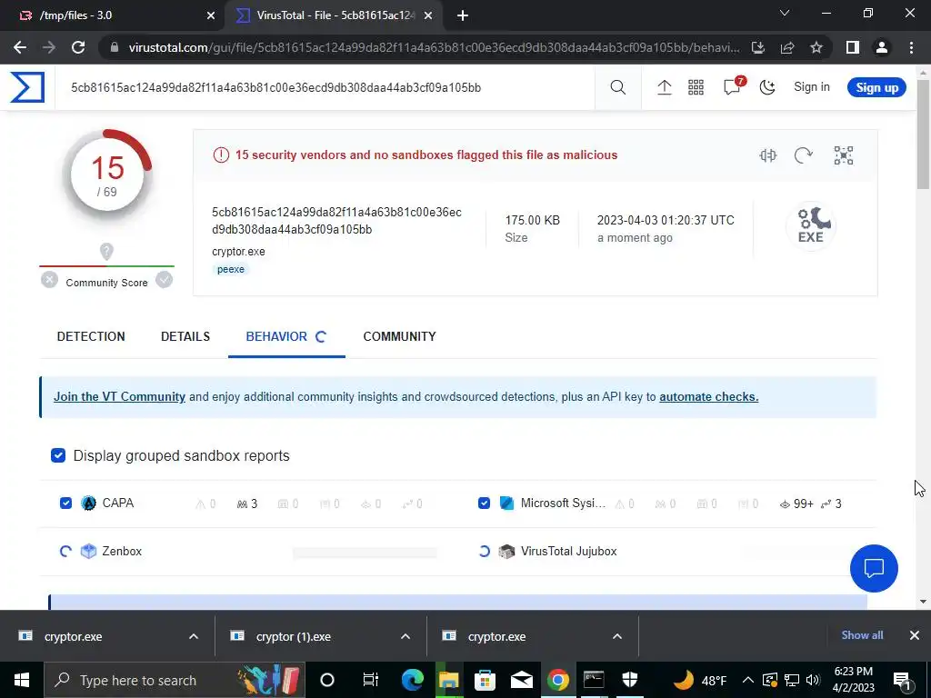
Task: Click the Microsoft Sysinternals sandbox icon
Action: pos(506,504)
